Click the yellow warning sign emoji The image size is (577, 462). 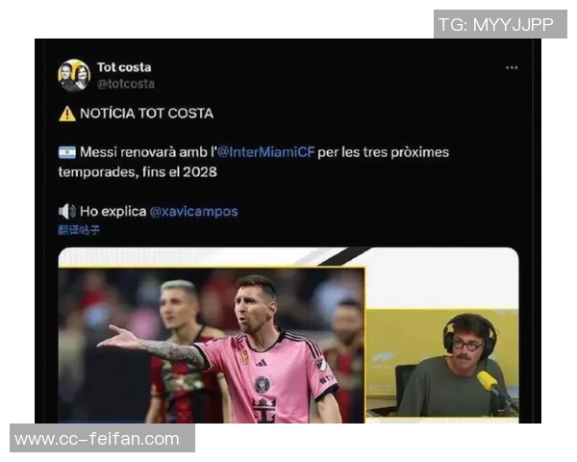tap(67, 114)
